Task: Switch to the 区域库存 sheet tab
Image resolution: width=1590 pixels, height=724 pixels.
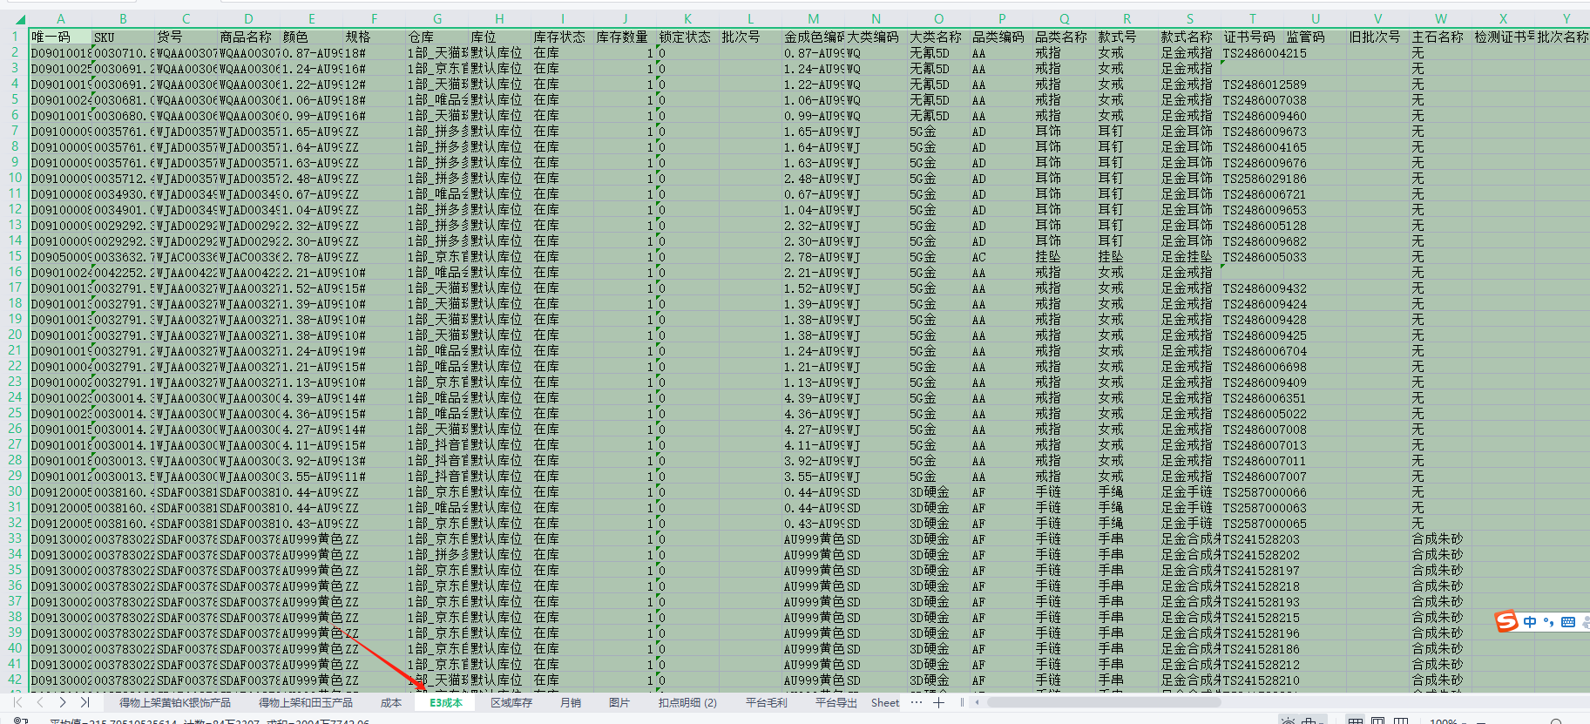Action: [511, 703]
